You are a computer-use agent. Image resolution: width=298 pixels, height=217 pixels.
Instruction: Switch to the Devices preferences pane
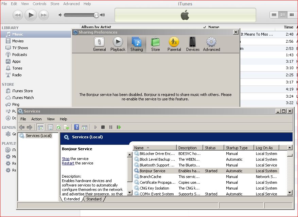193,43
